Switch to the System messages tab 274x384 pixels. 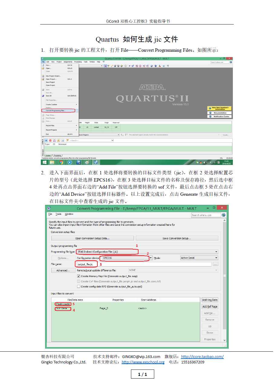pos(48,155)
